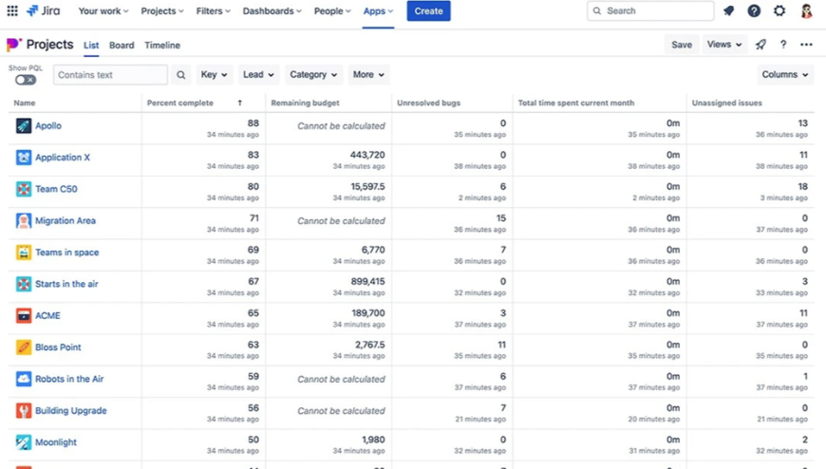
Task: Click the rocket icon next to Views
Action: pyautogui.click(x=760, y=45)
